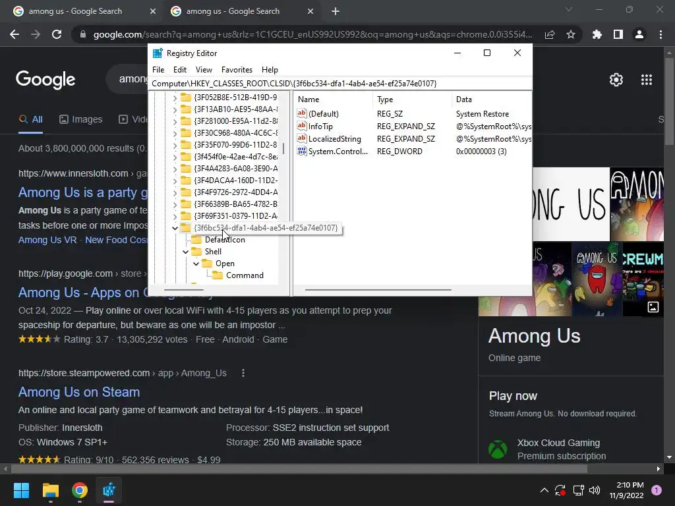The image size is (675, 506).
Task: Select the System.Control... DWORD value
Action: tap(338, 152)
